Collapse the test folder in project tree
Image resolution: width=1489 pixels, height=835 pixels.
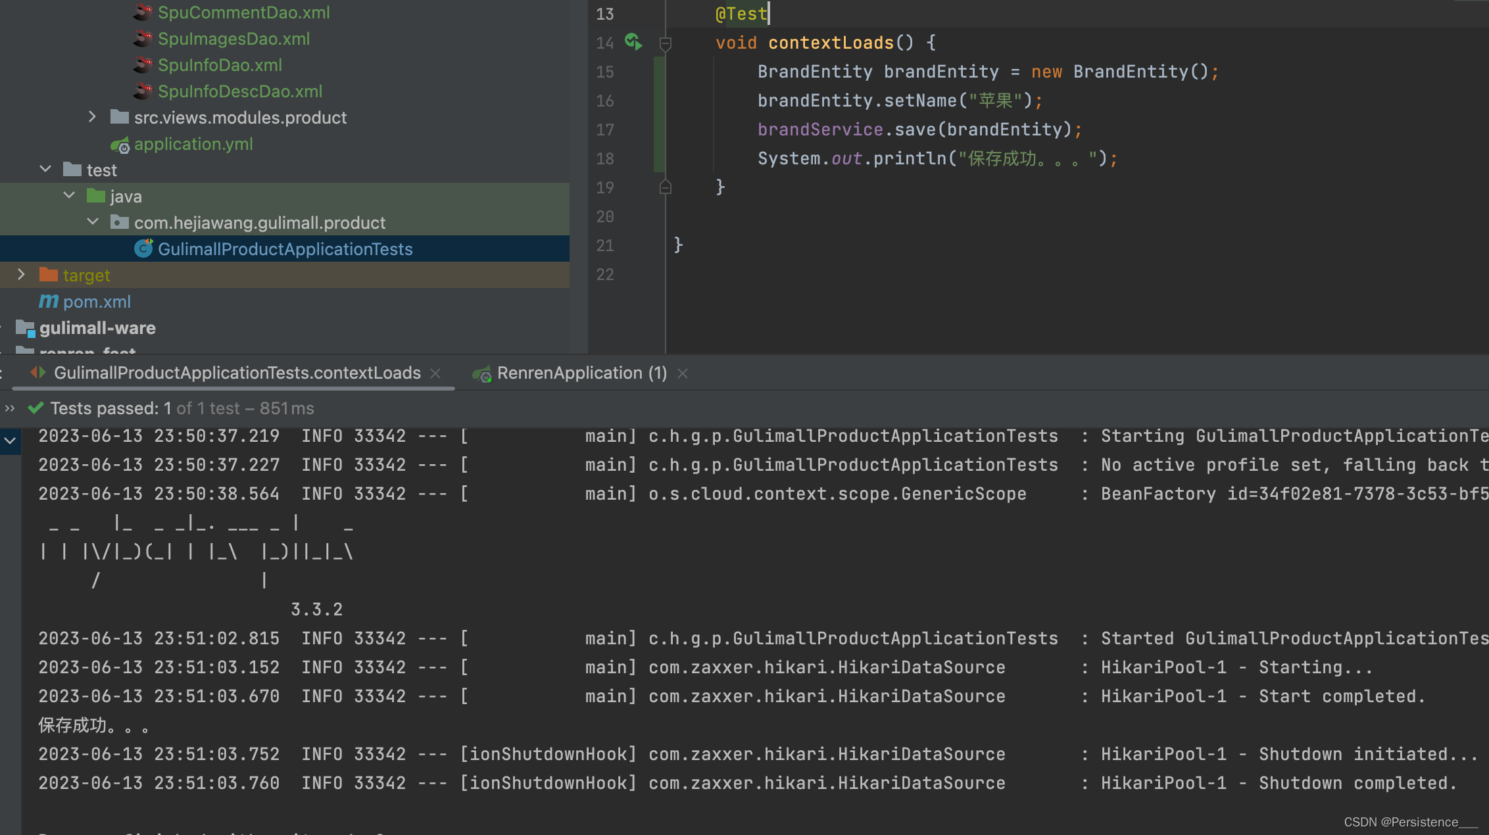(45, 170)
